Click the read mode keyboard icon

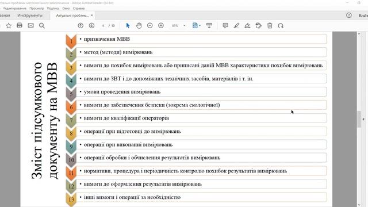[209, 25]
